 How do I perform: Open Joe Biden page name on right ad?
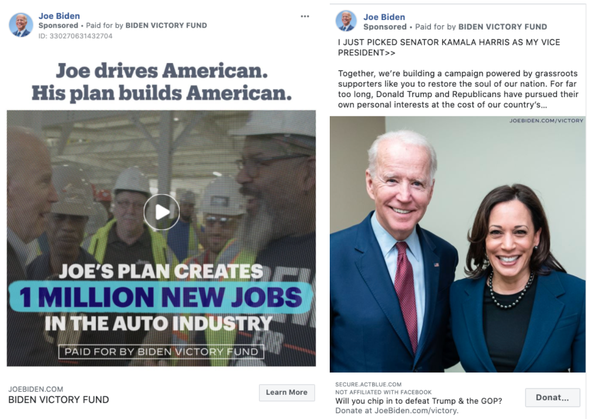[384, 17]
